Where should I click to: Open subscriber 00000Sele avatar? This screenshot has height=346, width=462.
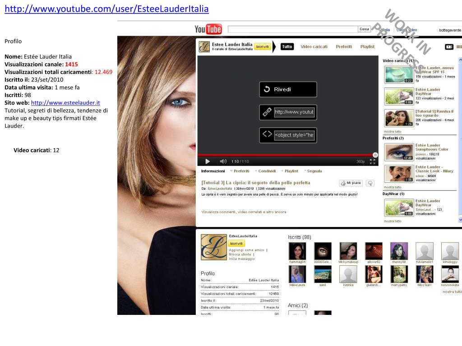[x=323, y=251]
